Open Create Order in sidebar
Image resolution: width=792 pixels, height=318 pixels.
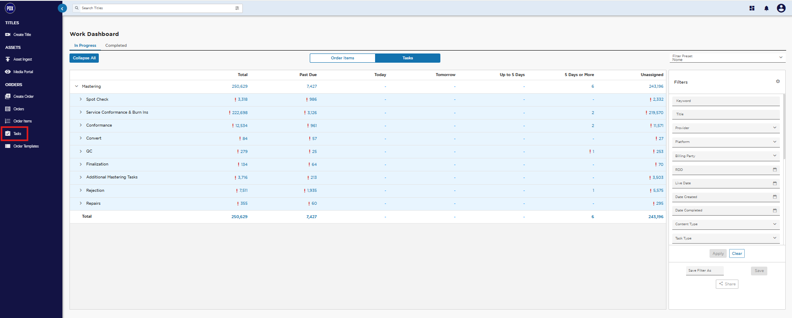click(x=19, y=97)
